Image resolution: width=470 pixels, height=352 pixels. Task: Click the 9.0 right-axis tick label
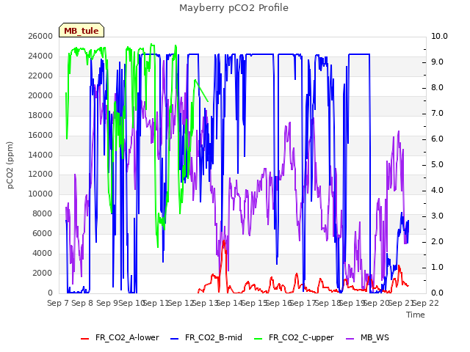point(438,62)
